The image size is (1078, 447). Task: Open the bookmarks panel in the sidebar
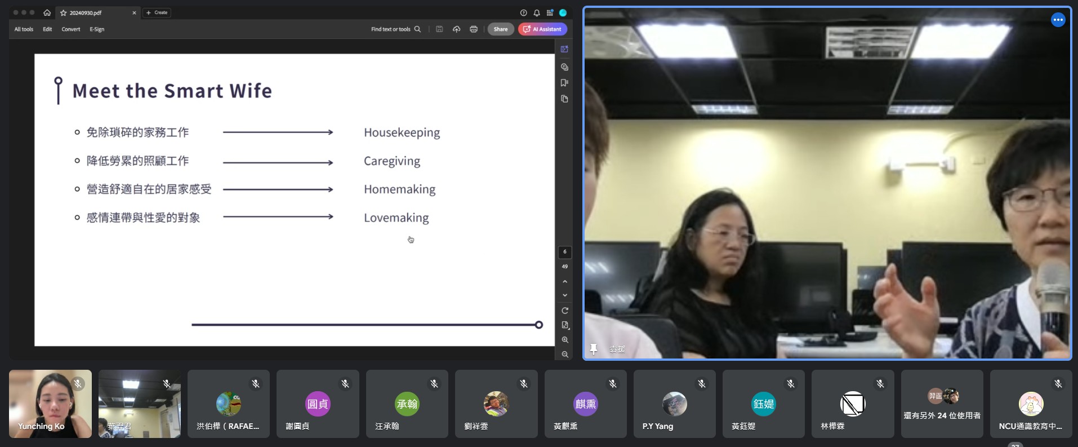click(564, 83)
